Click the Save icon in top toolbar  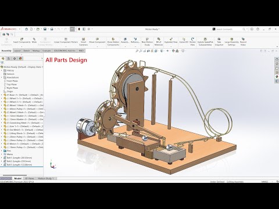tap(45, 29)
